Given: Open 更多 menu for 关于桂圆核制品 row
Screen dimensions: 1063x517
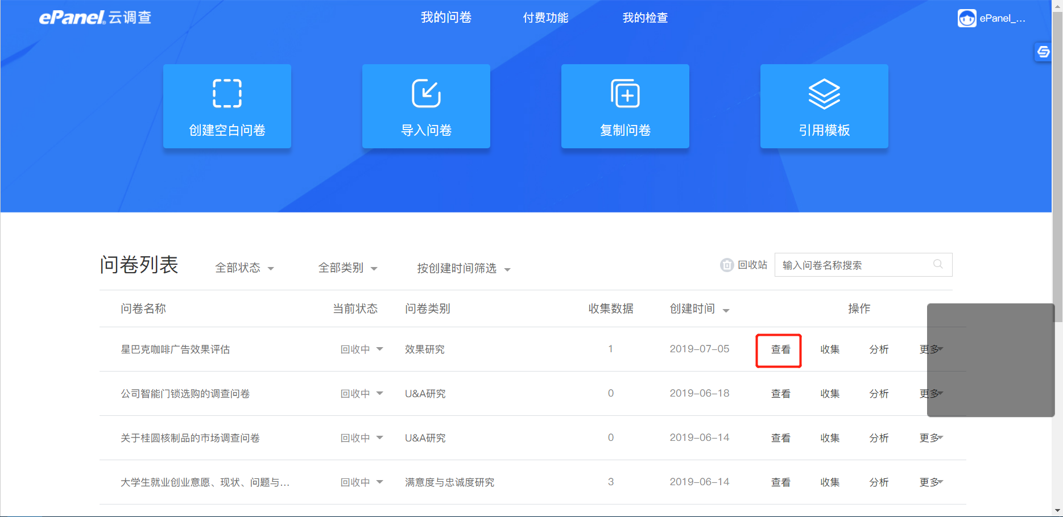Looking at the screenshot, I should point(931,438).
